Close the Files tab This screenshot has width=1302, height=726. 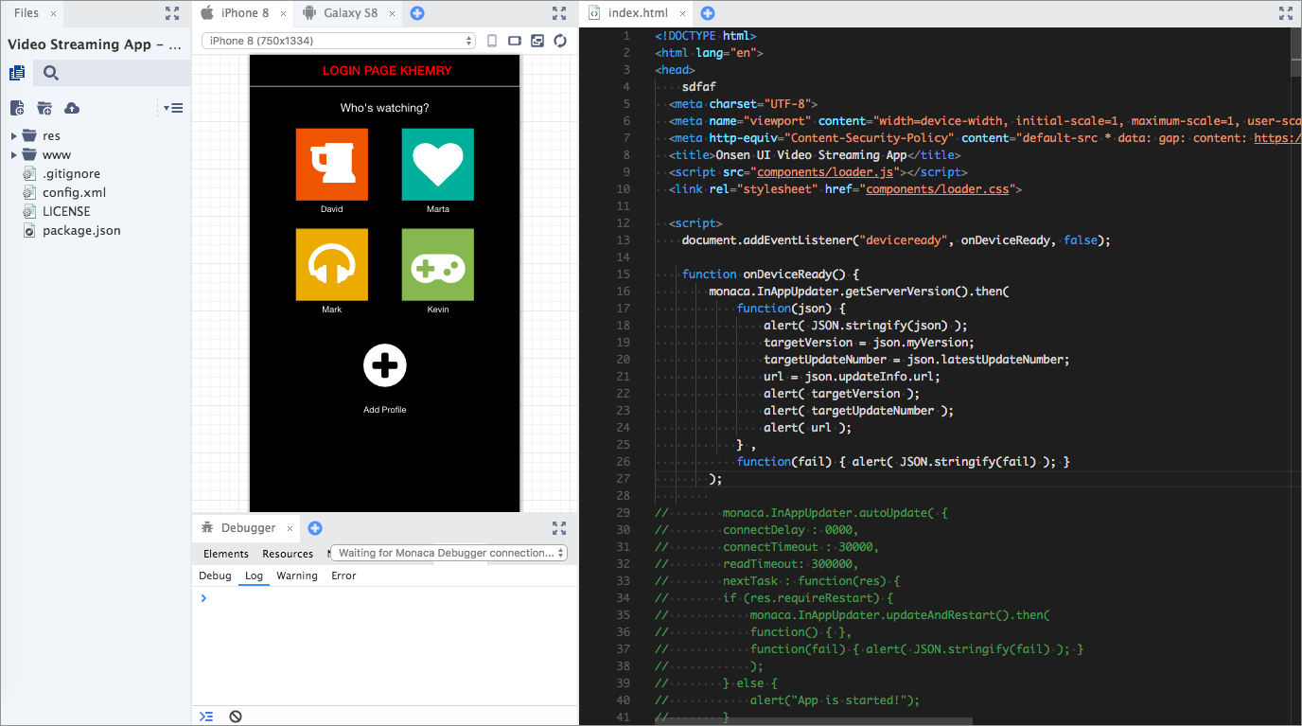[x=53, y=14]
